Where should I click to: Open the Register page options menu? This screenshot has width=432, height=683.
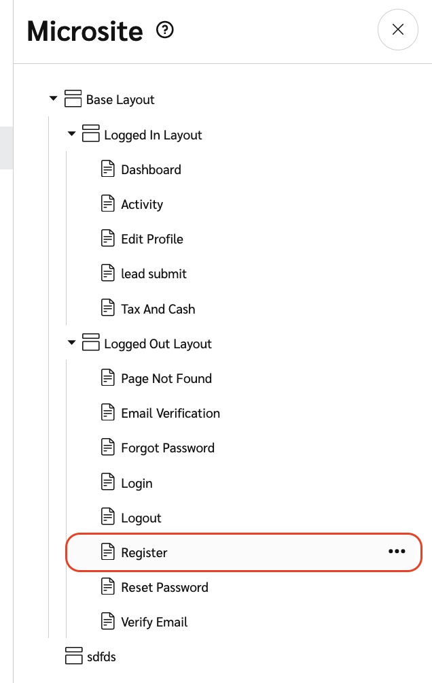pos(397,552)
